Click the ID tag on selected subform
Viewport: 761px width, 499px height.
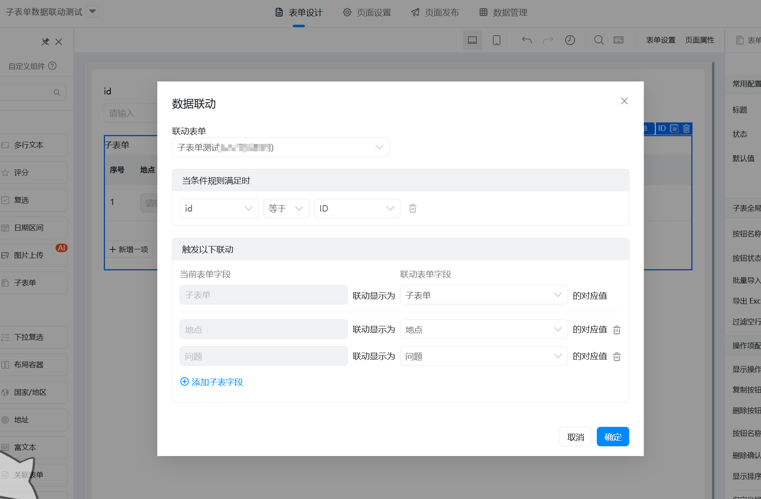(x=662, y=128)
